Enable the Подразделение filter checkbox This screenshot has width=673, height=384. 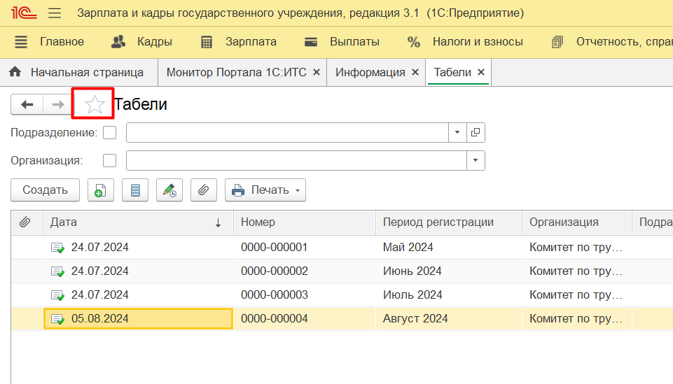(x=109, y=133)
